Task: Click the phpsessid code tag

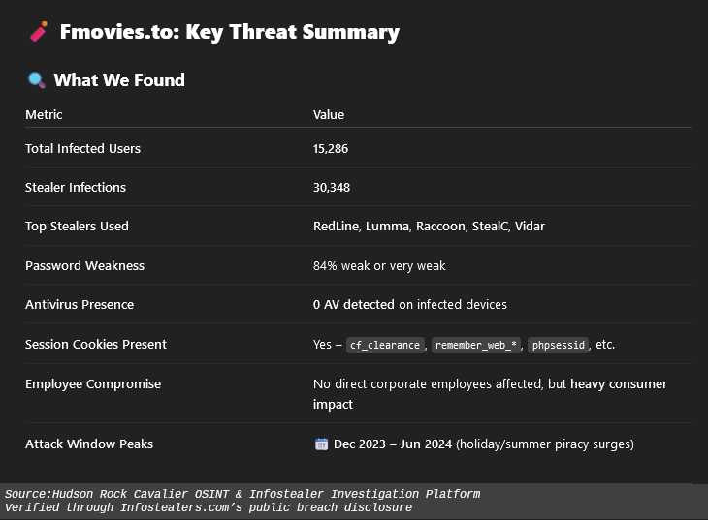Action: coord(558,345)
